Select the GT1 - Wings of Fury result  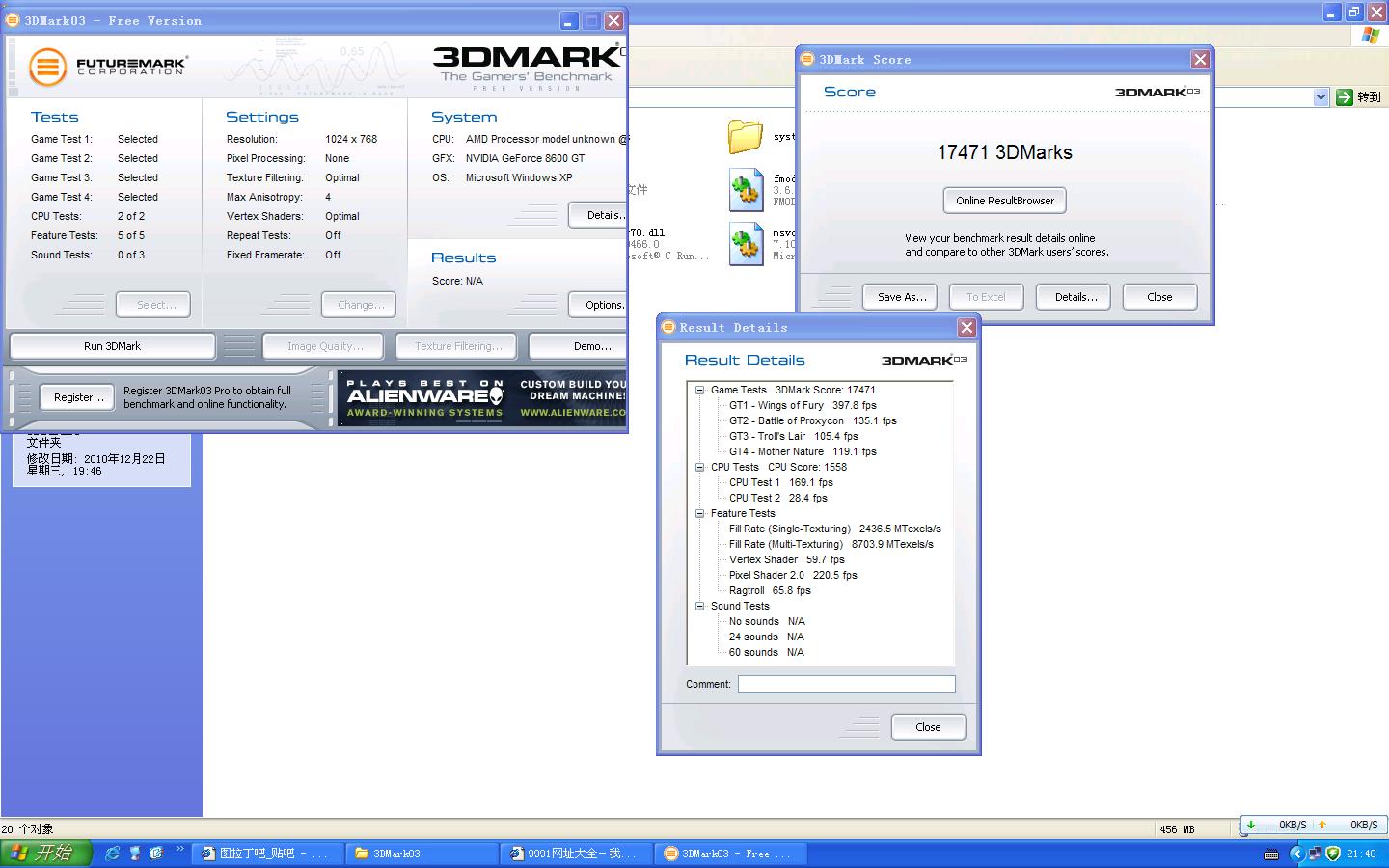pos(803,405)
